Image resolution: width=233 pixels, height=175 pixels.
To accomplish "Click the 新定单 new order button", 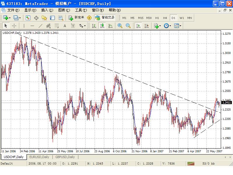I will 76,18.
